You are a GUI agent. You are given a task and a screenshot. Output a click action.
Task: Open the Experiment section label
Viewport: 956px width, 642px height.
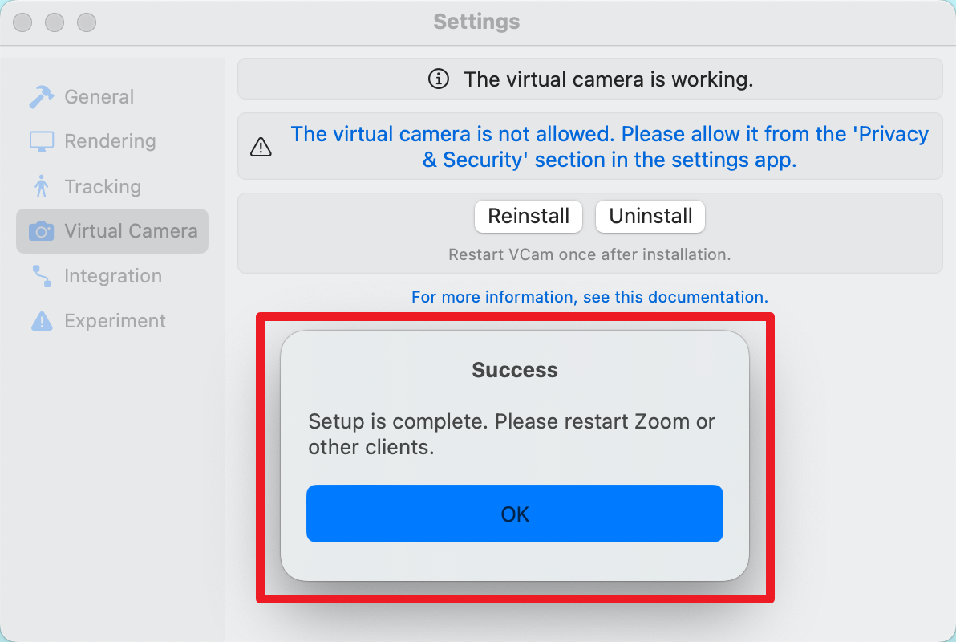[x=115, y=321]
